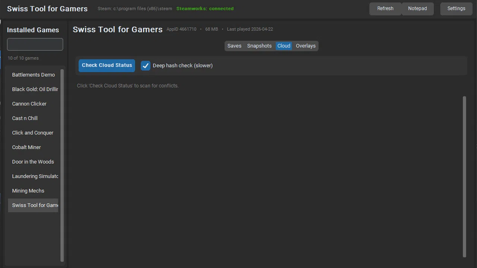Click the Steam path text
The width and height of the screenshot is (477, 268).
[135, 9]
